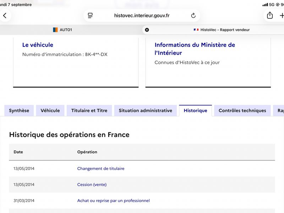Click Achat ou reprise par un professionnel
Screen dimensions: 284x213
[x=113, y=201]
